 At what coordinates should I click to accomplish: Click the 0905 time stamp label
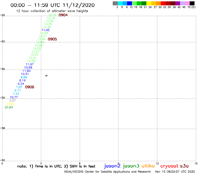tap(52, 39)
